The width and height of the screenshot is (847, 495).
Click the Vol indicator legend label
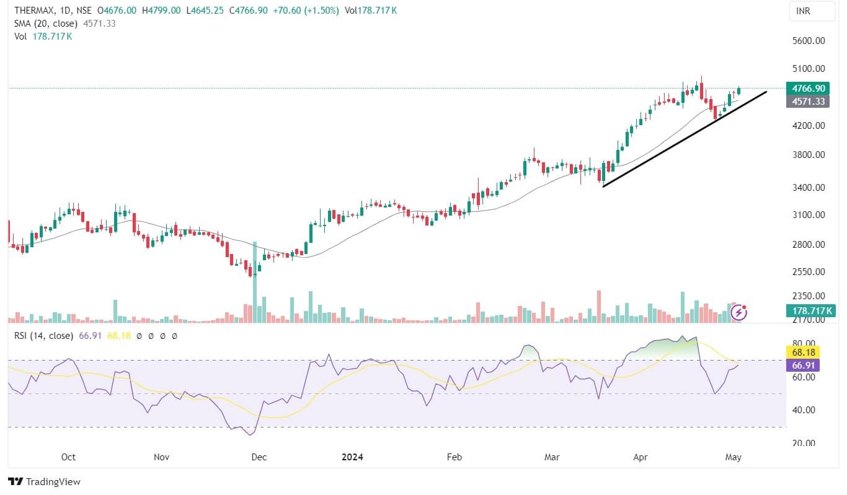20,36
